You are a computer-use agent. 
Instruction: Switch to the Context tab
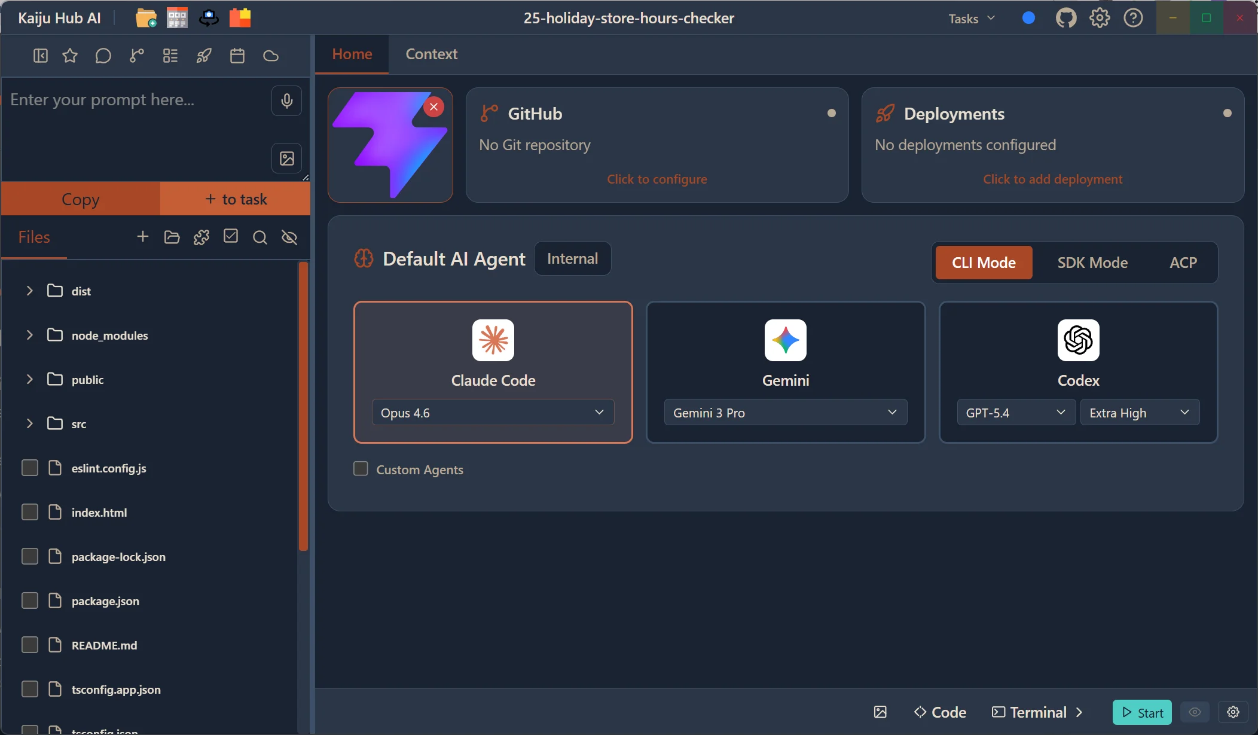coord(431,54)
